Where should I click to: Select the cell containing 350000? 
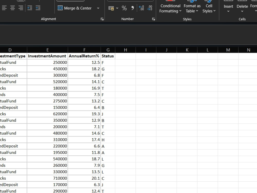[48, 120]
